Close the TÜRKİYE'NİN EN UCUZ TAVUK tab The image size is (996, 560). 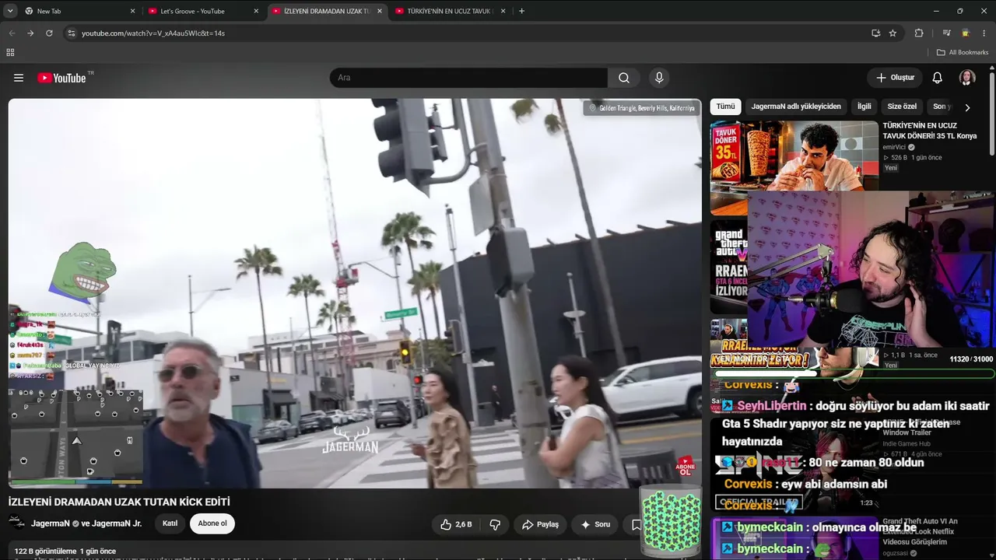click(x=503, y=11)
